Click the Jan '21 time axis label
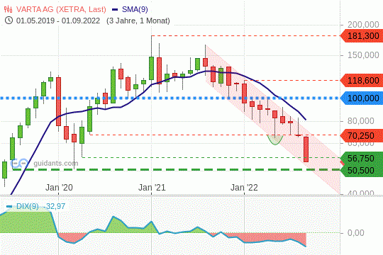This screenshot has height=255, width=383. [x=152, y=188]
